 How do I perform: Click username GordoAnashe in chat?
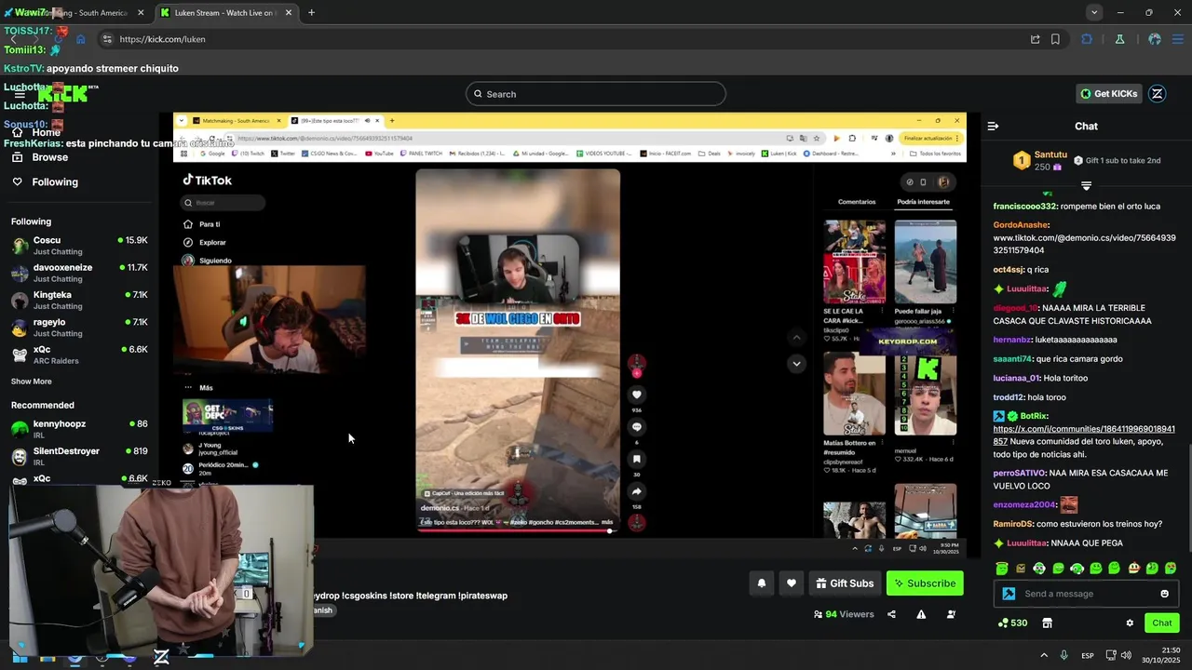[x=1021, y=225]
